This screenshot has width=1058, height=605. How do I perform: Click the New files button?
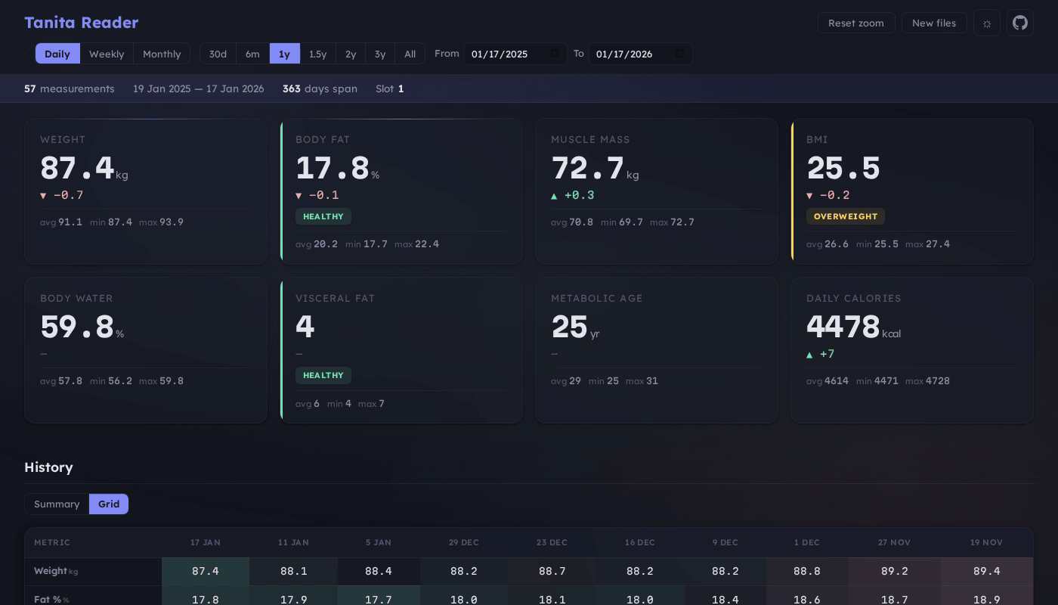934,23
